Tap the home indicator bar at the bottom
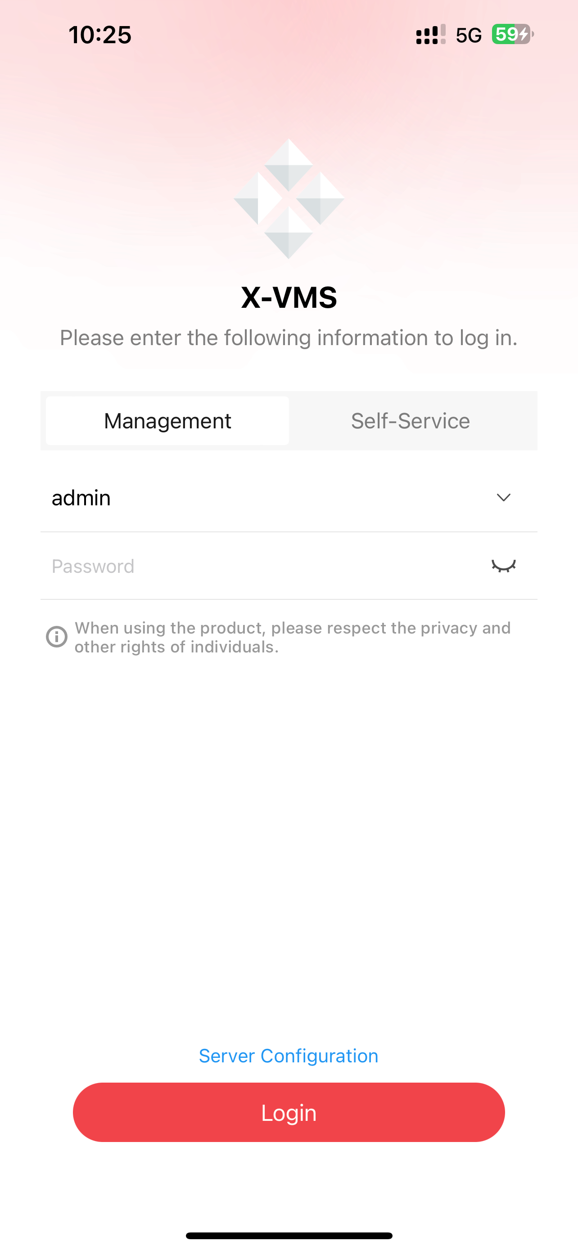The image size is (578, 1250). point(289,1236)
